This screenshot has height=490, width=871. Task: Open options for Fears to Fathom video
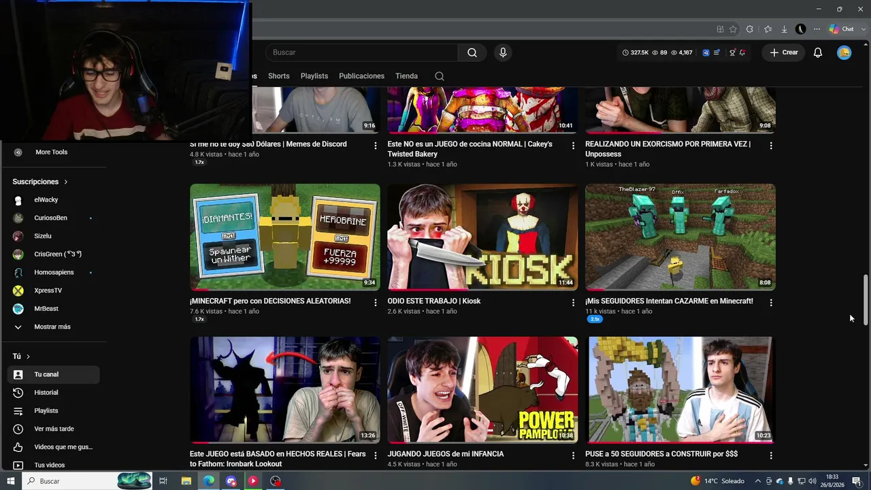tap(375, 455)
